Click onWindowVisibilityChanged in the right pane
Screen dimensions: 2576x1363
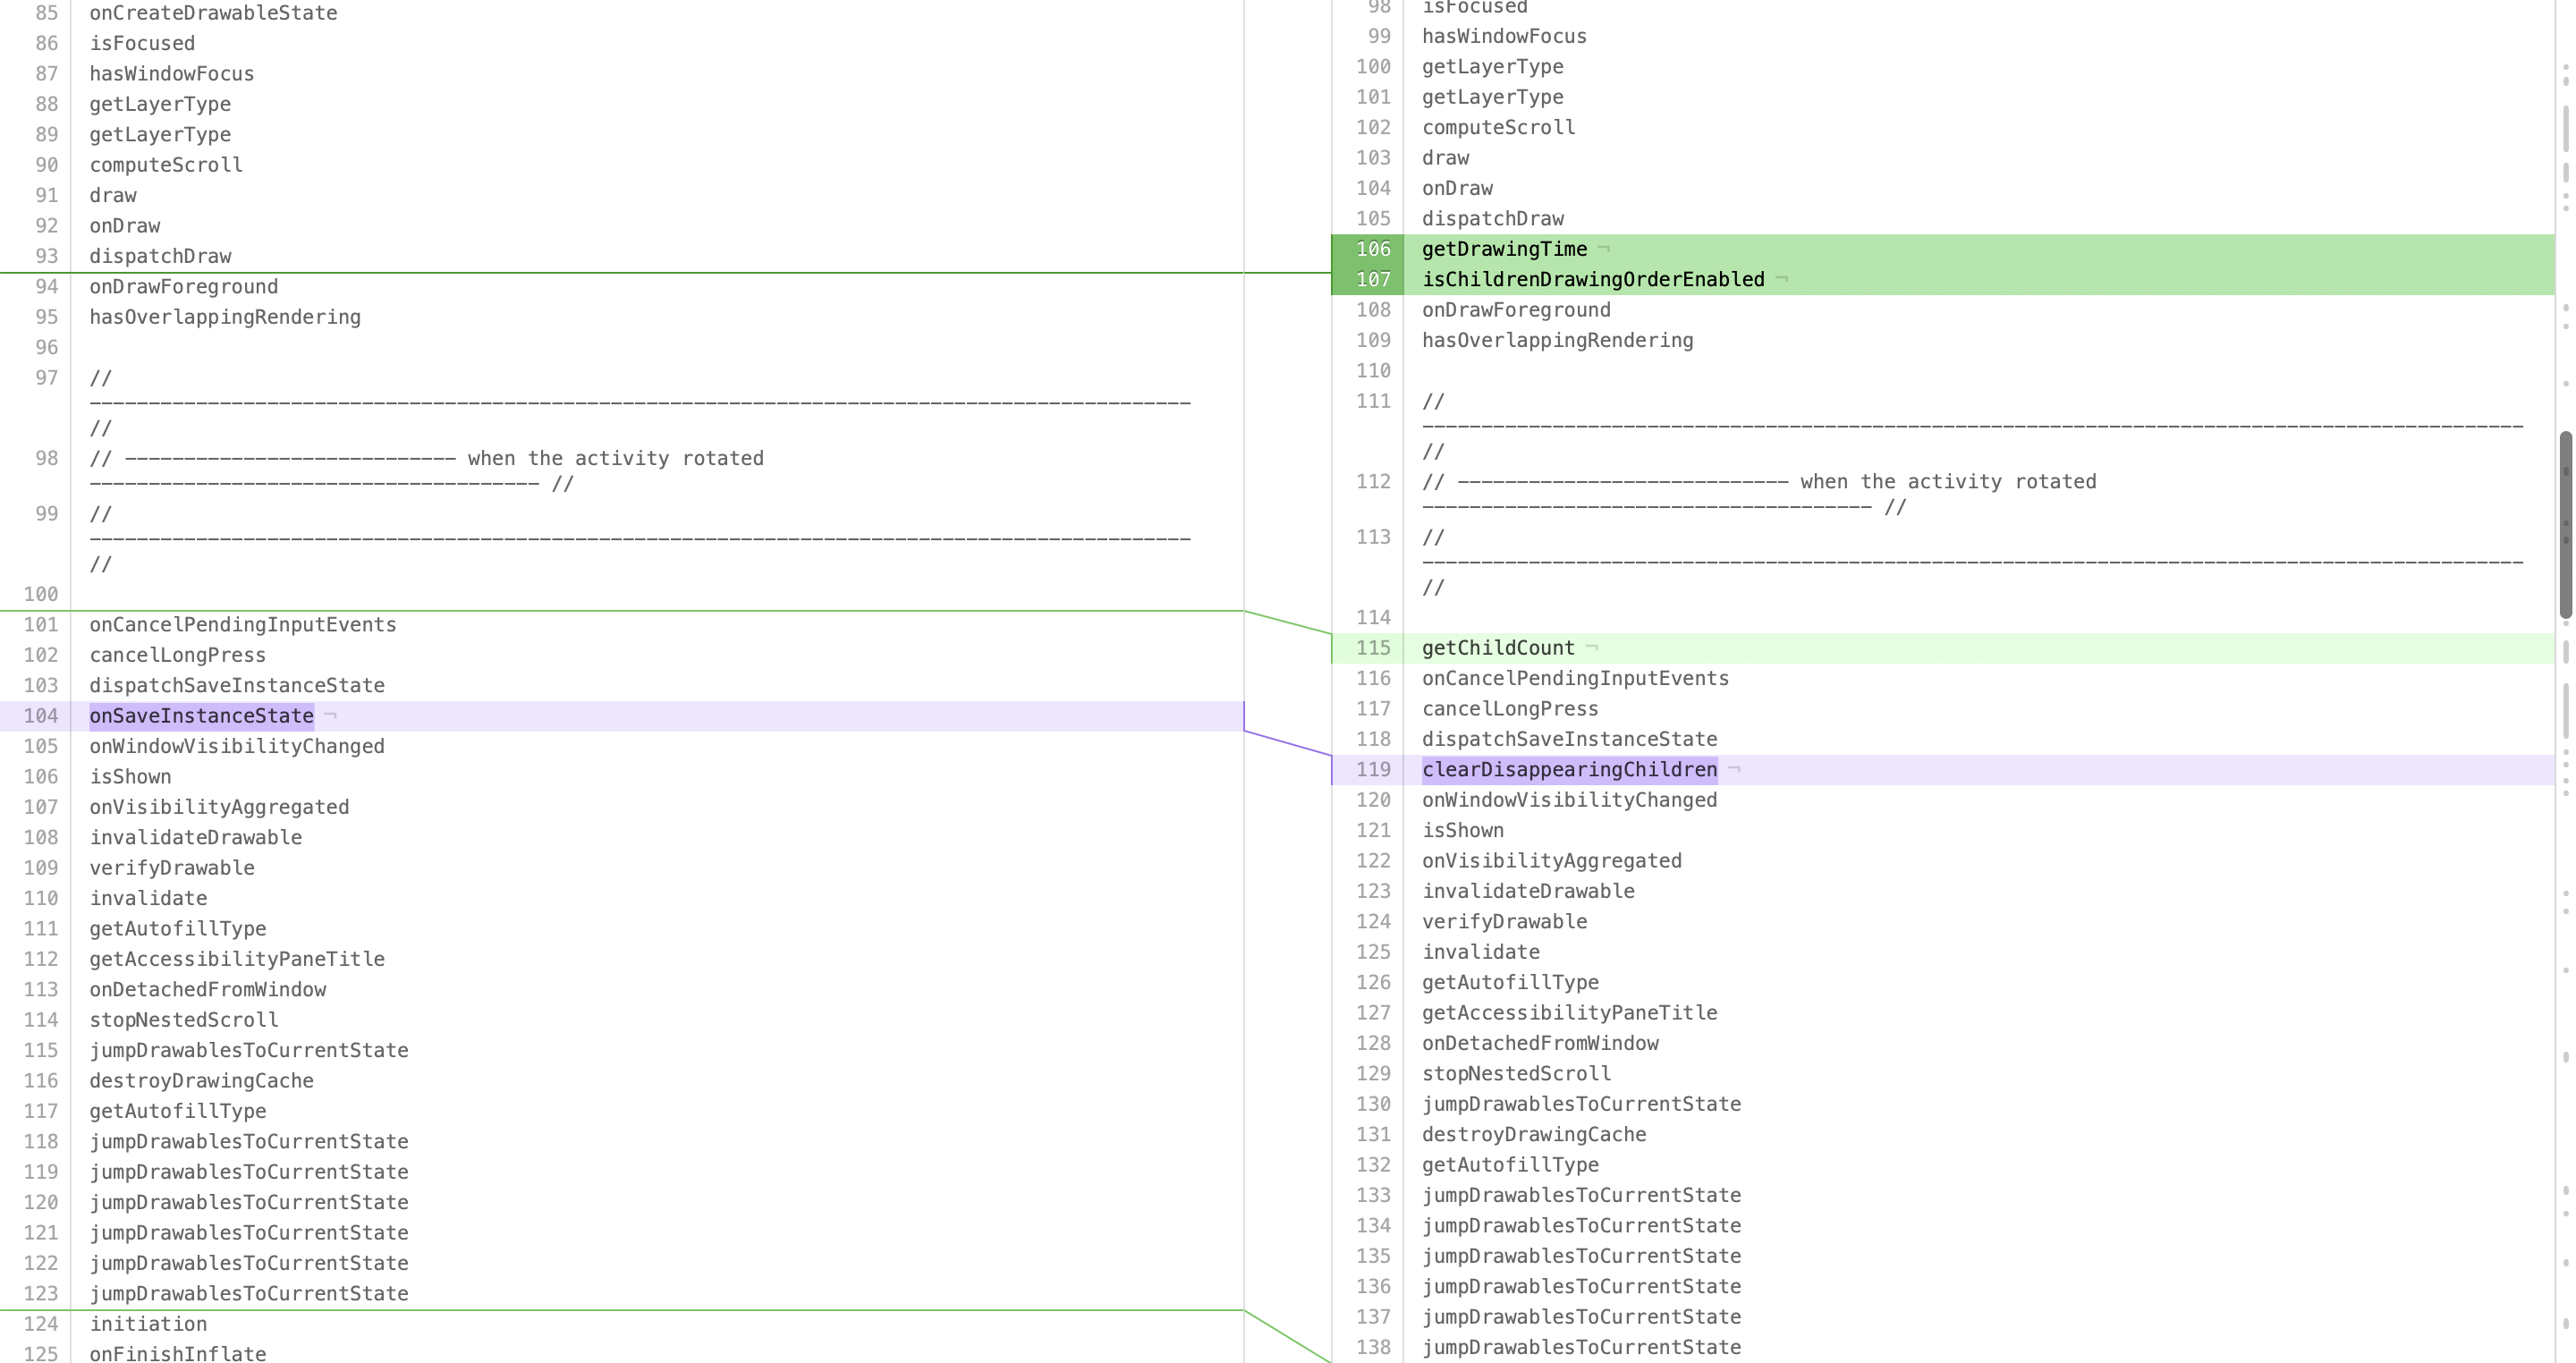tap(1569, 800)
